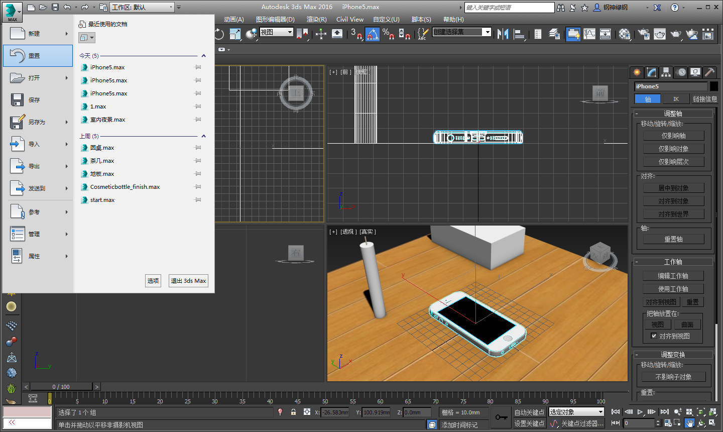
Task: Open the 创建选择集 selection set dropdown
Action: click(x=462, y=32)
